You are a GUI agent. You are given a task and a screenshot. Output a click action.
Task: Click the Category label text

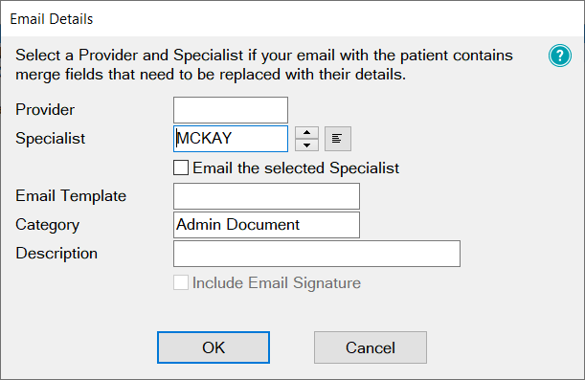point(47,225)
